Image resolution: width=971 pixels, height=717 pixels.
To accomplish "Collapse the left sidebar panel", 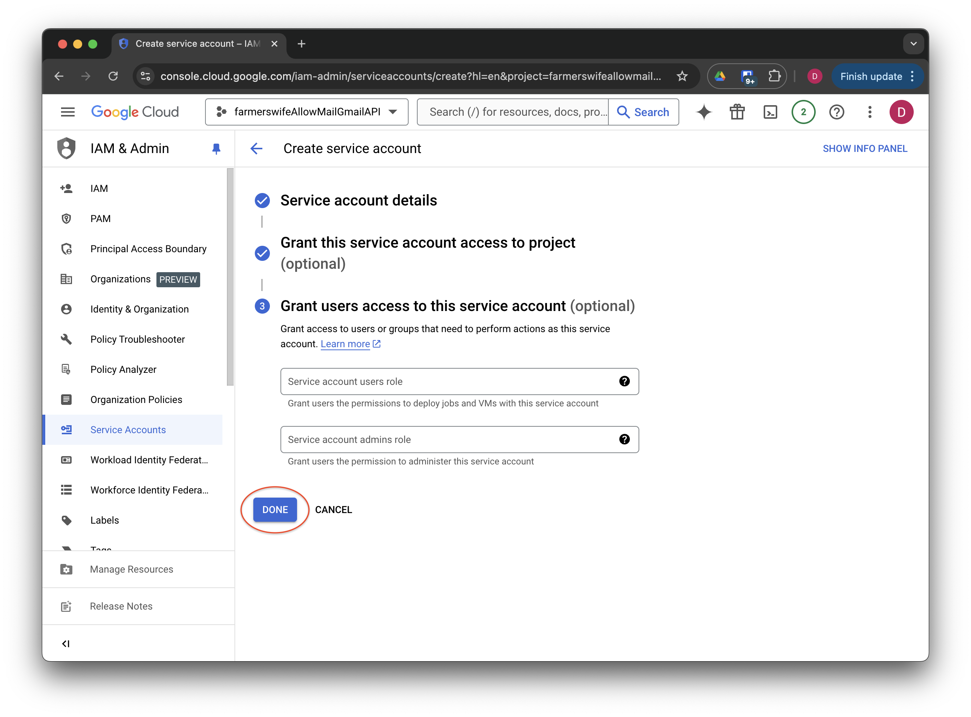I will [66, 643].
